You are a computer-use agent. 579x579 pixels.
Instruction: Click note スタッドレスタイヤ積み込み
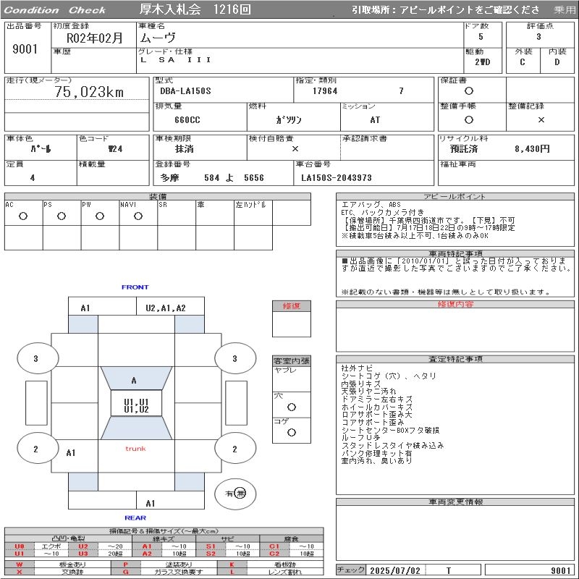pyautogui.click(x=392, y=446)
